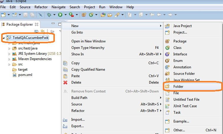Image resolution: width=223 pixels, height=134 pixels.
Task: Click New Java Package toolbar icon
Action: pyautogui.click(x=84, y=15)
